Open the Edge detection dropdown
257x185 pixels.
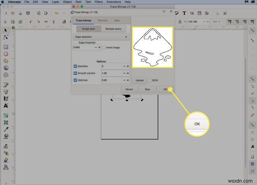click(101, 37)
